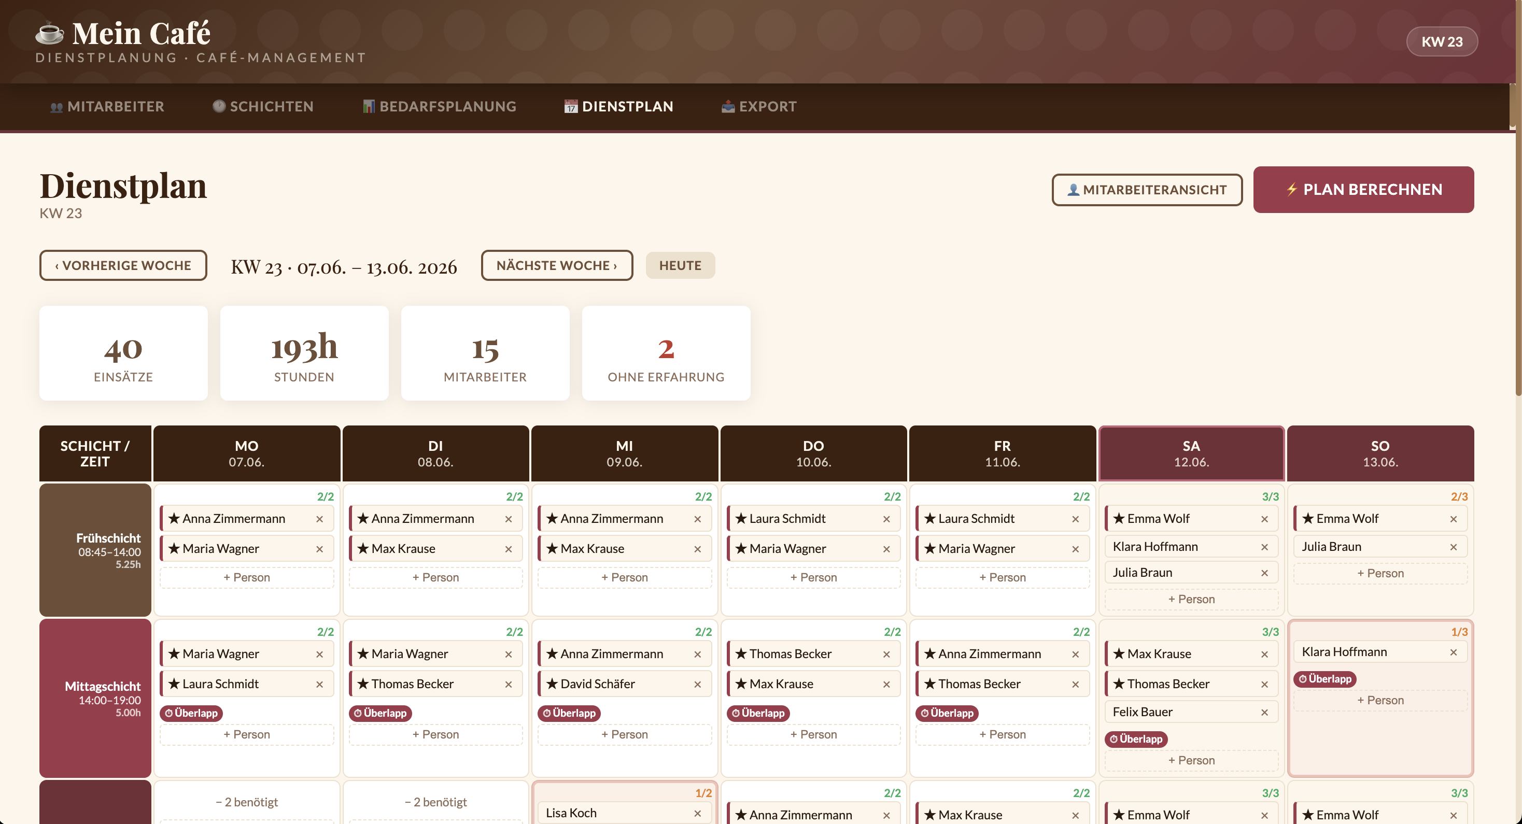The height and width of the screenshot is (824, 1522).
Task: Add person to Monday Frühschicht
Action: [x=246, y=577]
